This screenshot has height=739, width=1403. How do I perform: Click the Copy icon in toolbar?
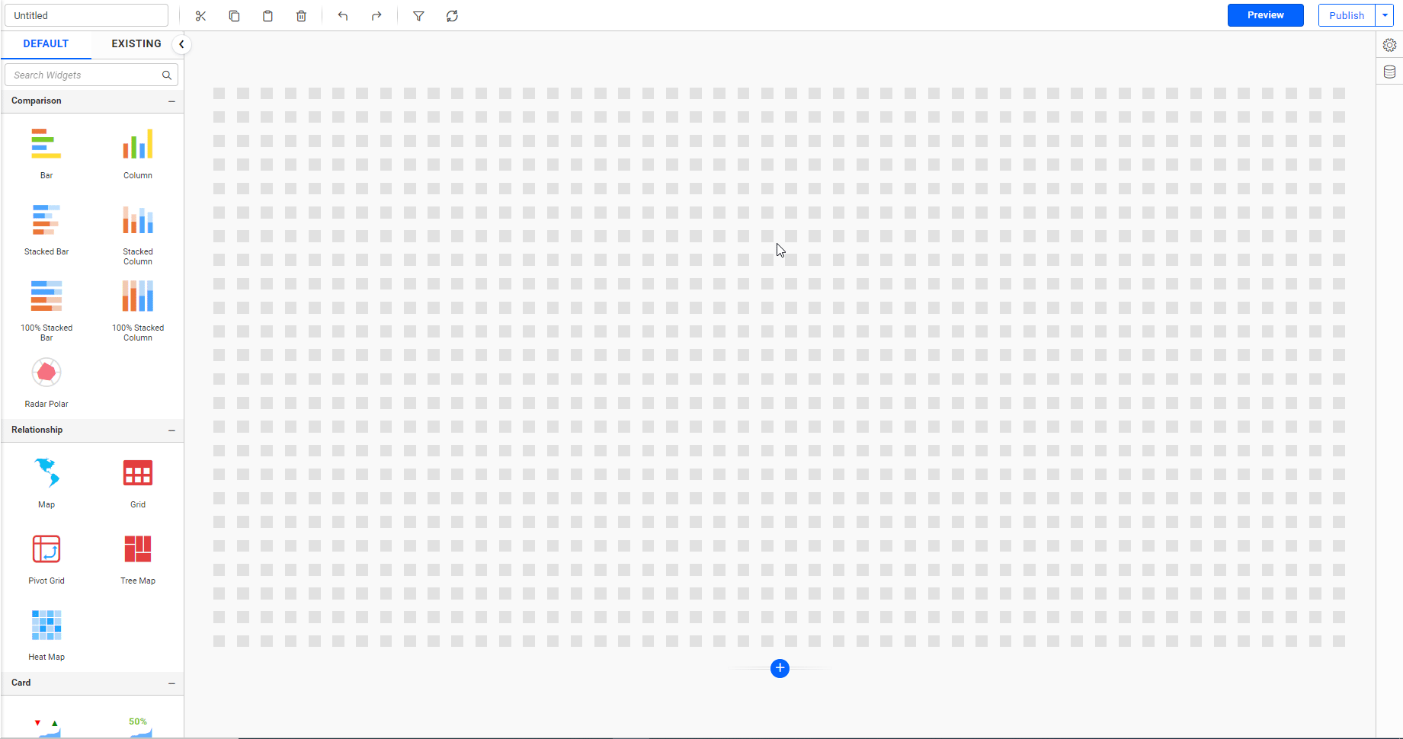tap(234, 16)
